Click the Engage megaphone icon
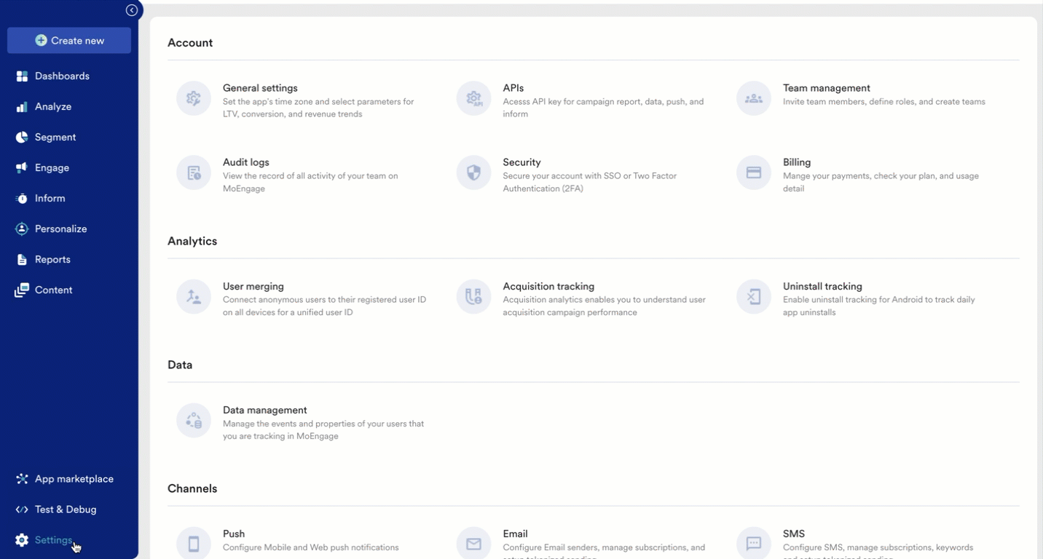The width and height of the screenshot is (1043, 559). (x=22, y=168)
